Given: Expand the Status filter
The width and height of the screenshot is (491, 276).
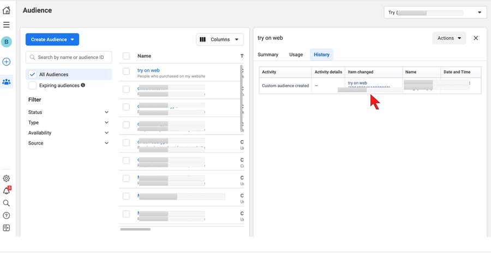Looking at the screenshot, I should [68, 112].
